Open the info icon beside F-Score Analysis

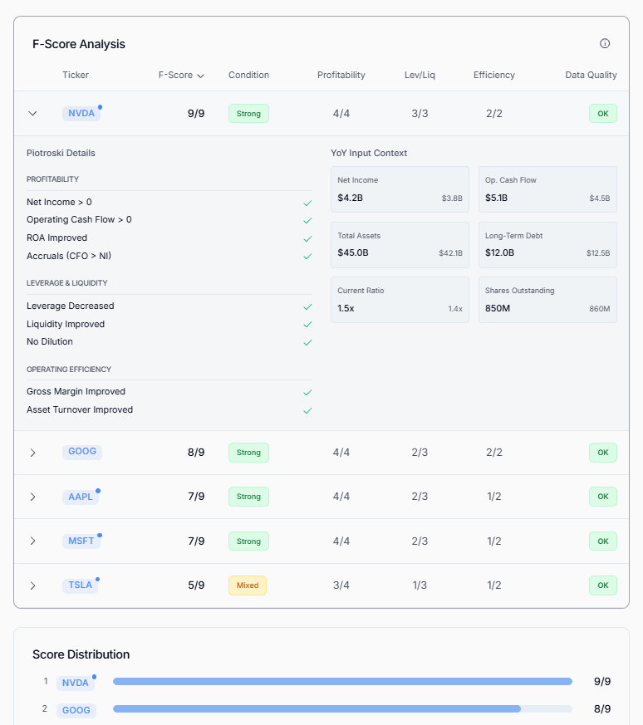click(605, 43)
